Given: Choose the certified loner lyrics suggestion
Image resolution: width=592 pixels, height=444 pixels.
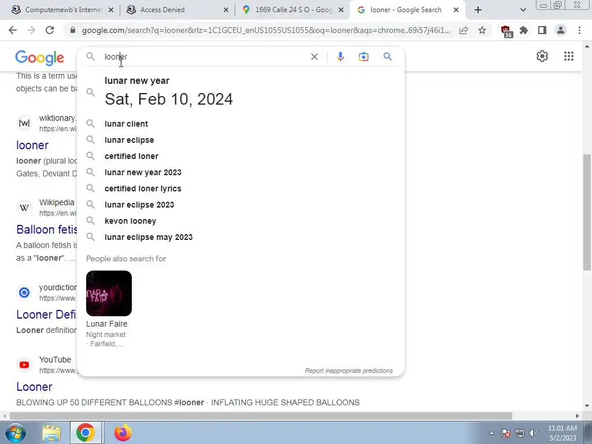Looking at the screenshot, I should [240, 188].
